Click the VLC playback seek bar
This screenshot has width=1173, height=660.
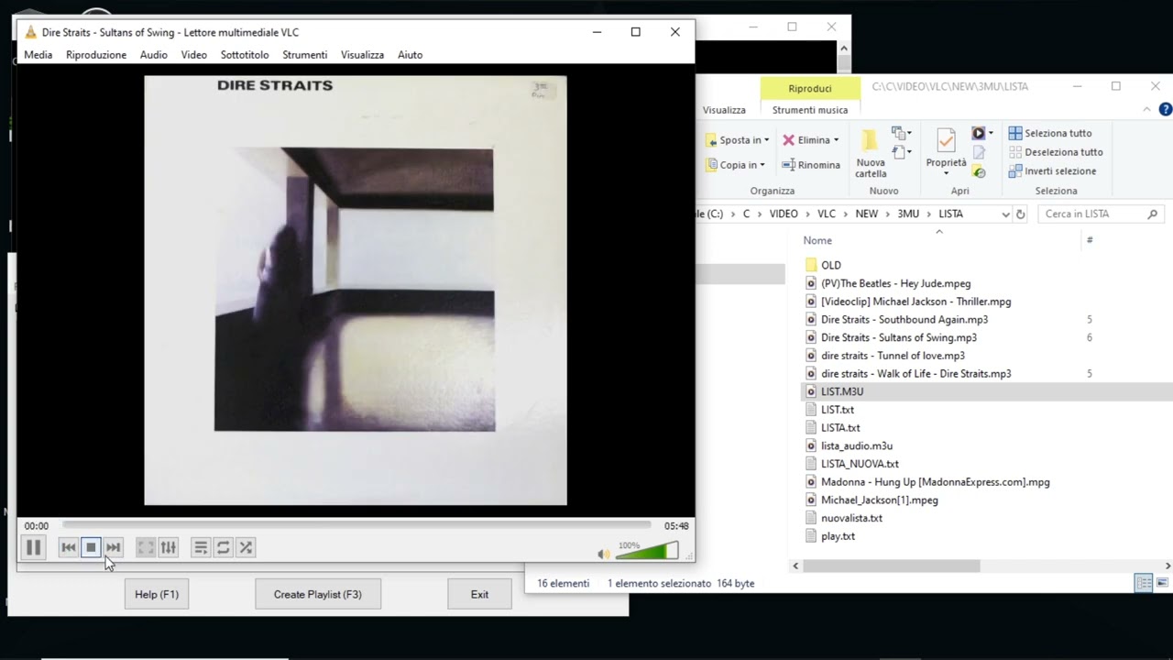[356, 525]
